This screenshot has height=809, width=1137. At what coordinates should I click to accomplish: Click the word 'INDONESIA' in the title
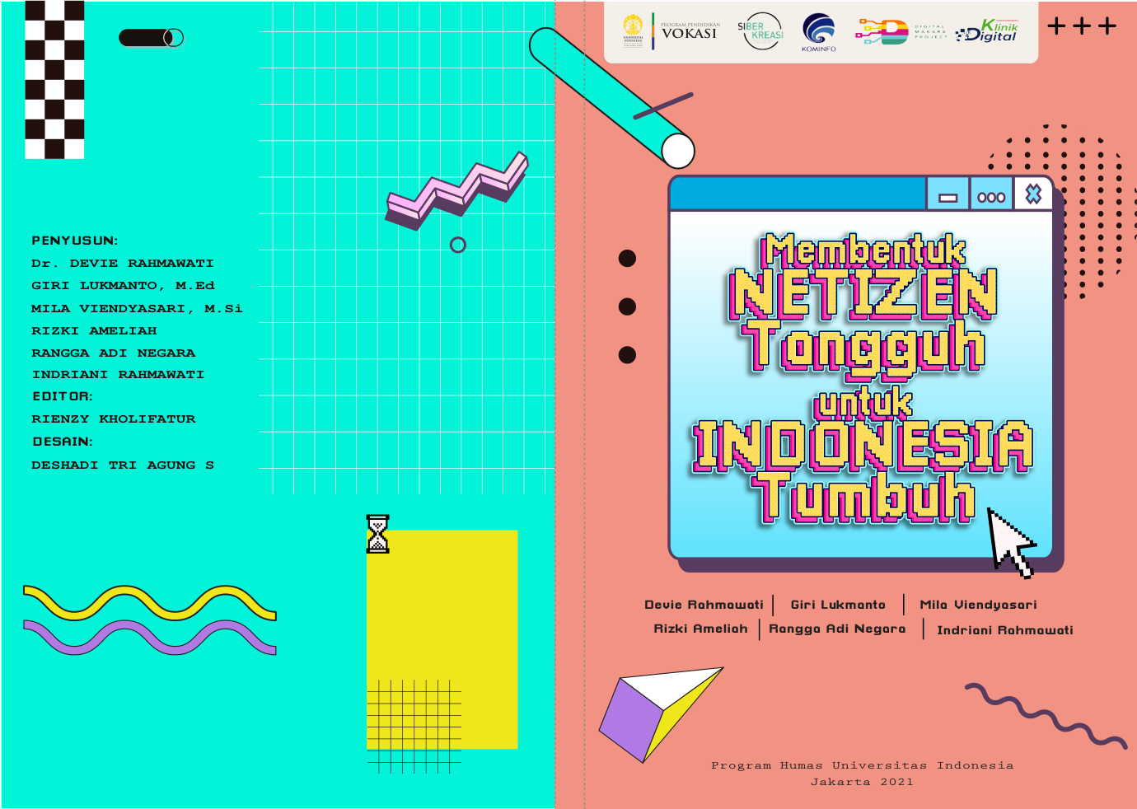tap(863, 446)
